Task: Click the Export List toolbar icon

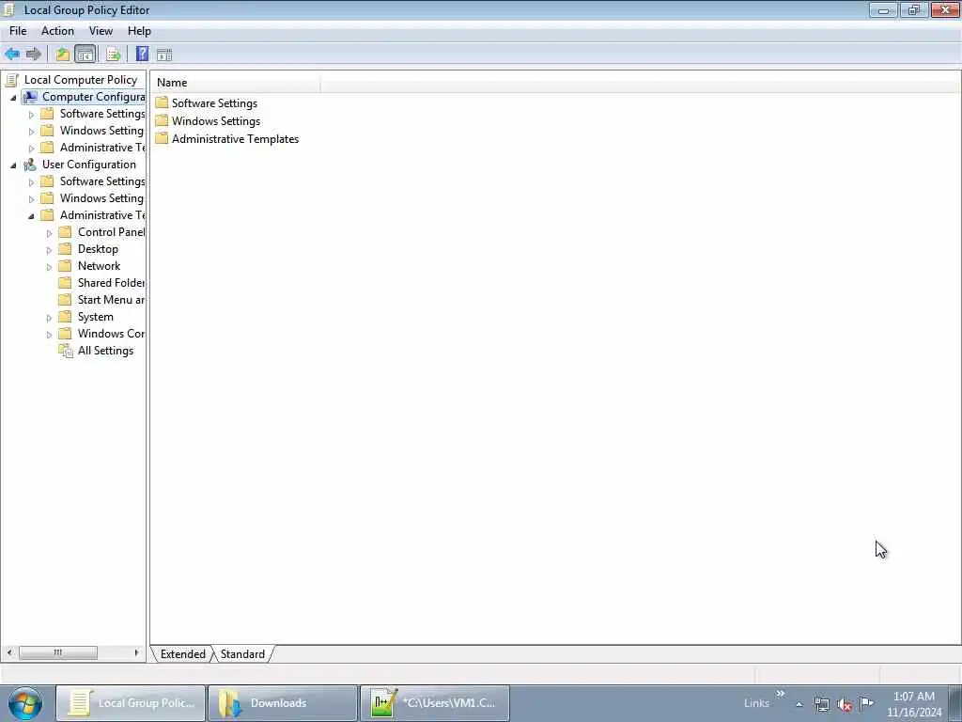Action: (113, 54)
